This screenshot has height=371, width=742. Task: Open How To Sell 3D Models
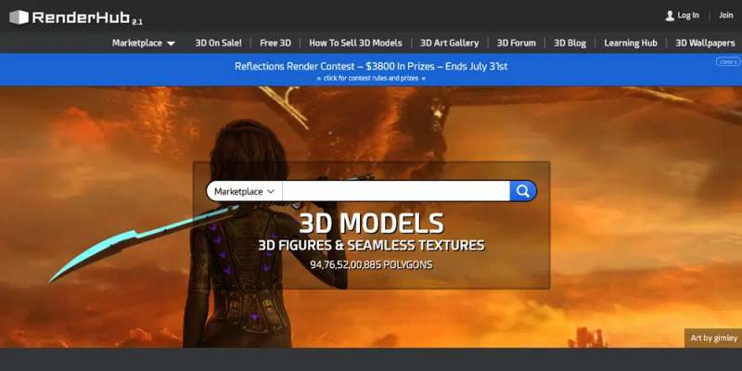point(355,43)
